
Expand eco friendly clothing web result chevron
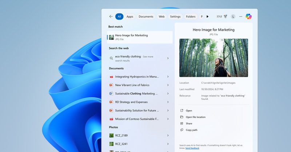(168, 58)
